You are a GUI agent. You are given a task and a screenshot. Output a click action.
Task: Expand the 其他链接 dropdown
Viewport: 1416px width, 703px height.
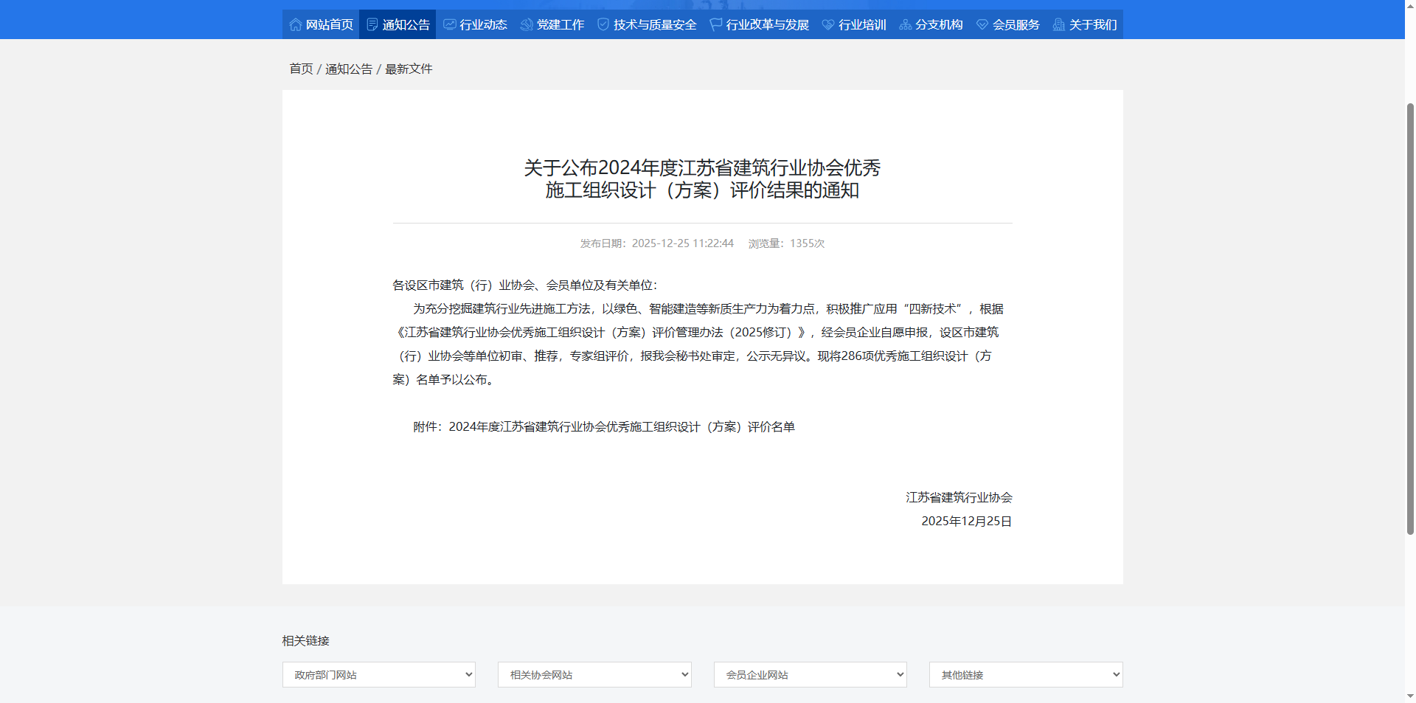pos(1025,674)
